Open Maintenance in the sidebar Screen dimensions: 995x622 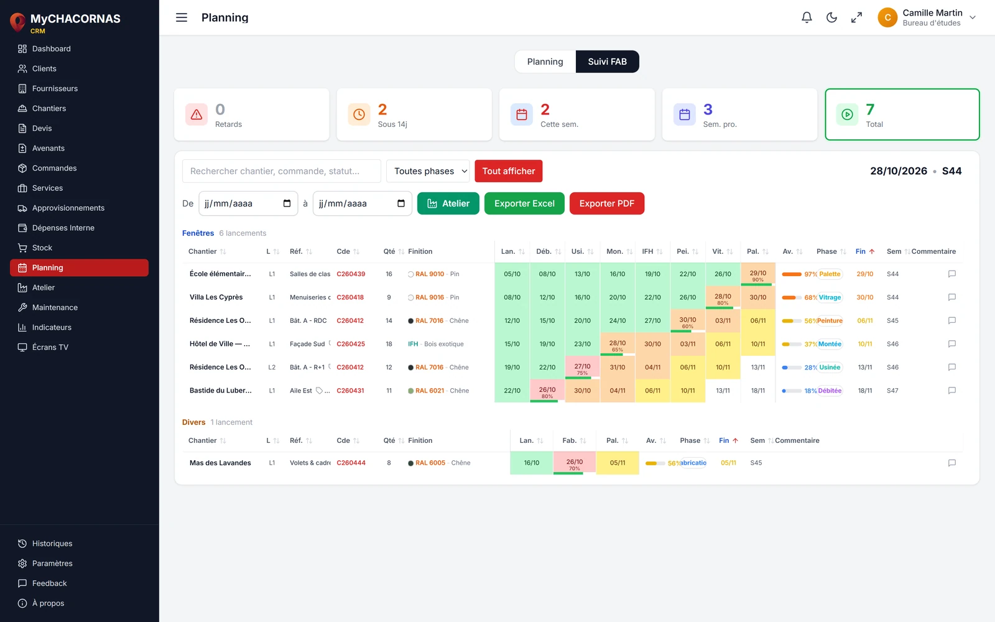(x=80, y=307)
